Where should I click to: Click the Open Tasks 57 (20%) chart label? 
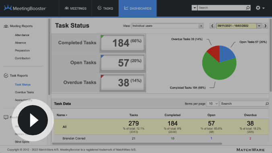point(253,42)
